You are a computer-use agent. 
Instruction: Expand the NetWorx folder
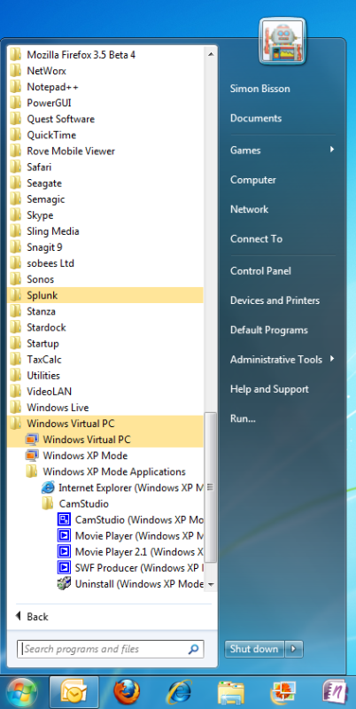coord(105,71)
